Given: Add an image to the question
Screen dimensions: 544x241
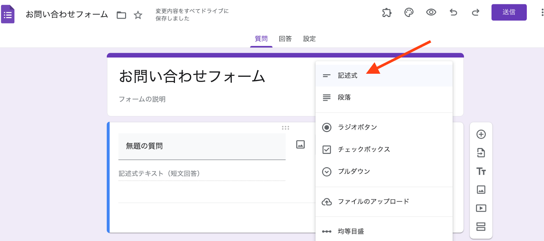Looking at the screenshot, I should click(x=301, y=145).
